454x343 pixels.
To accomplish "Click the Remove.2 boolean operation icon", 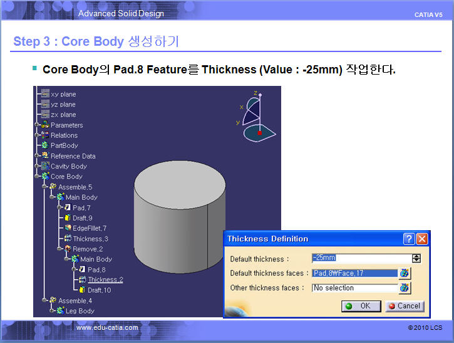I will [68, 249].
